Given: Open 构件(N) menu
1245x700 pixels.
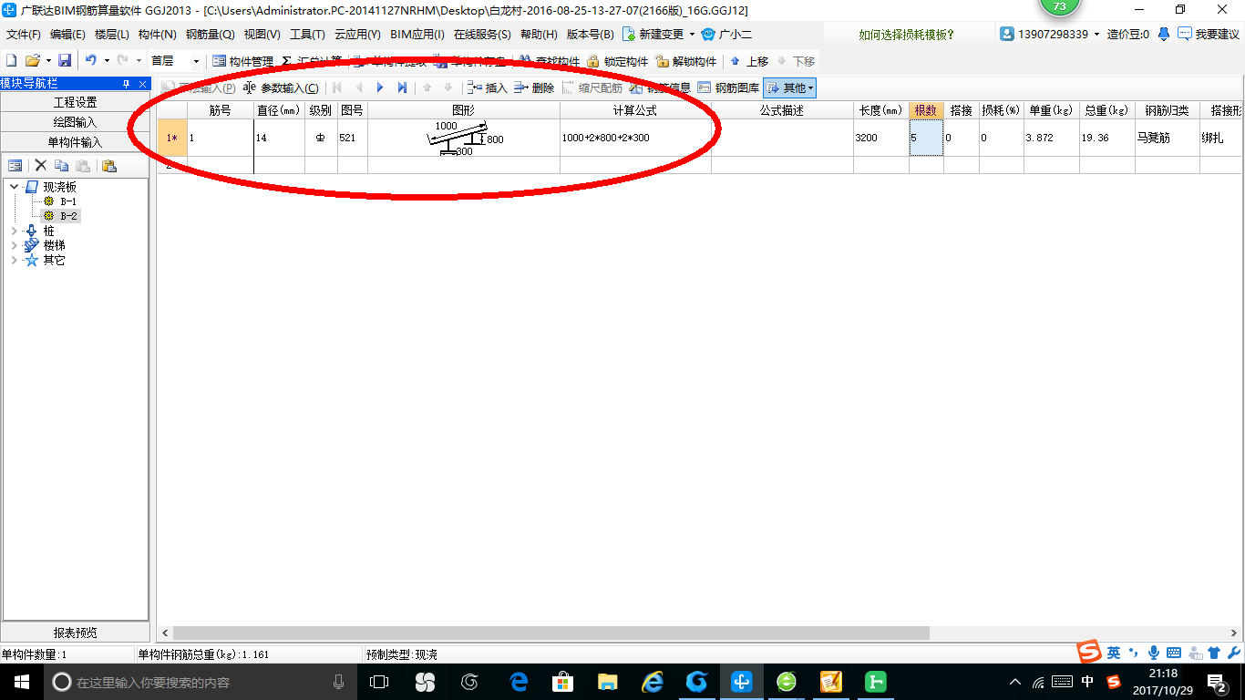Looking at the screenshot, I should coord(157,35).
